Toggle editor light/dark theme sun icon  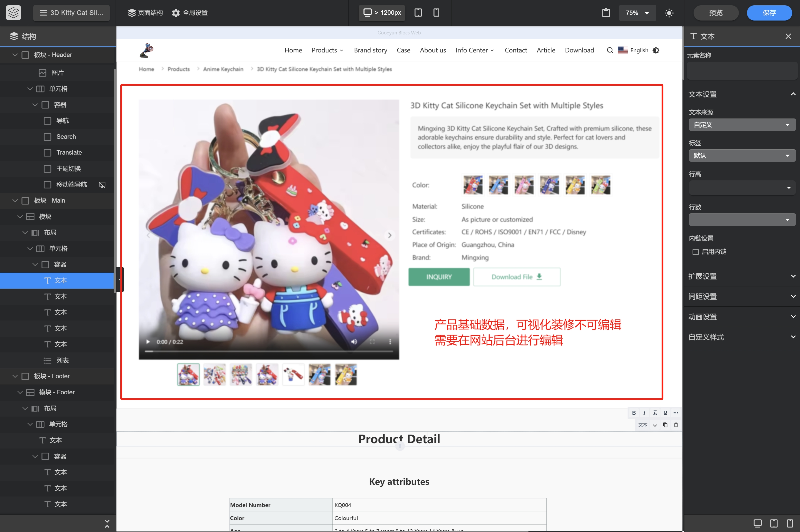click(669, 13)
